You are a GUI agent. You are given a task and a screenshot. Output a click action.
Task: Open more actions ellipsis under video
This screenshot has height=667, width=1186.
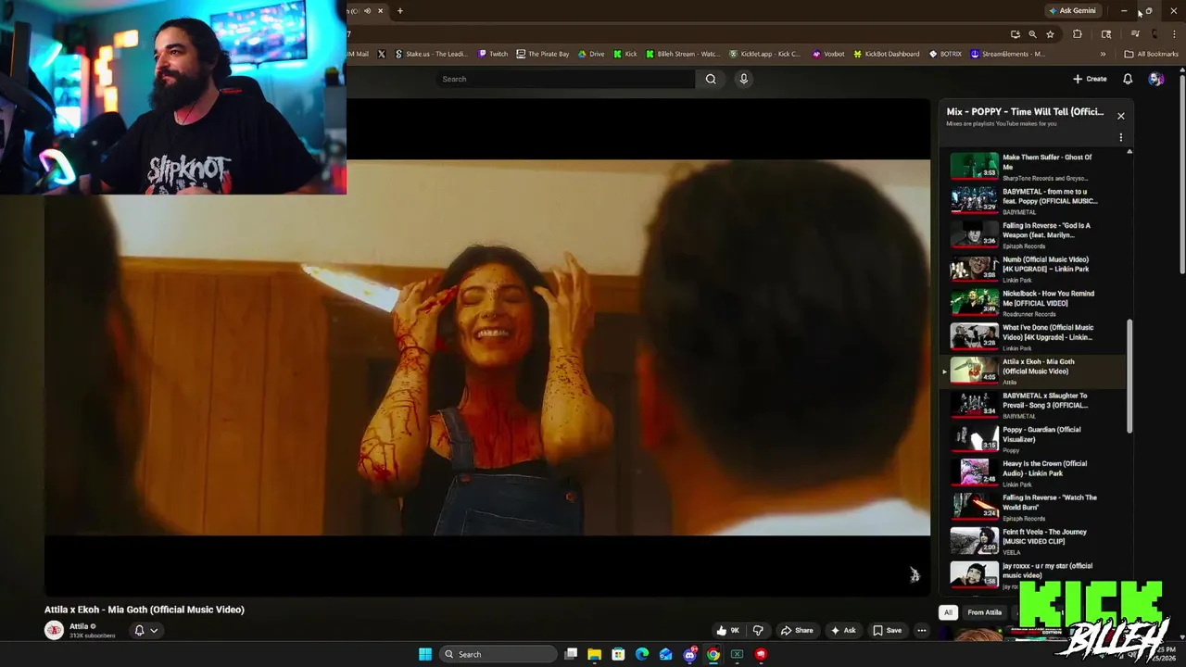921,631
